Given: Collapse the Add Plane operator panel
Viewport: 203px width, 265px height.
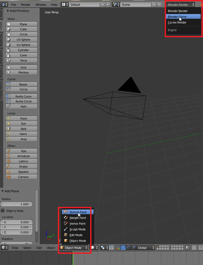Looking at the screenshot, I should point(3,191).
